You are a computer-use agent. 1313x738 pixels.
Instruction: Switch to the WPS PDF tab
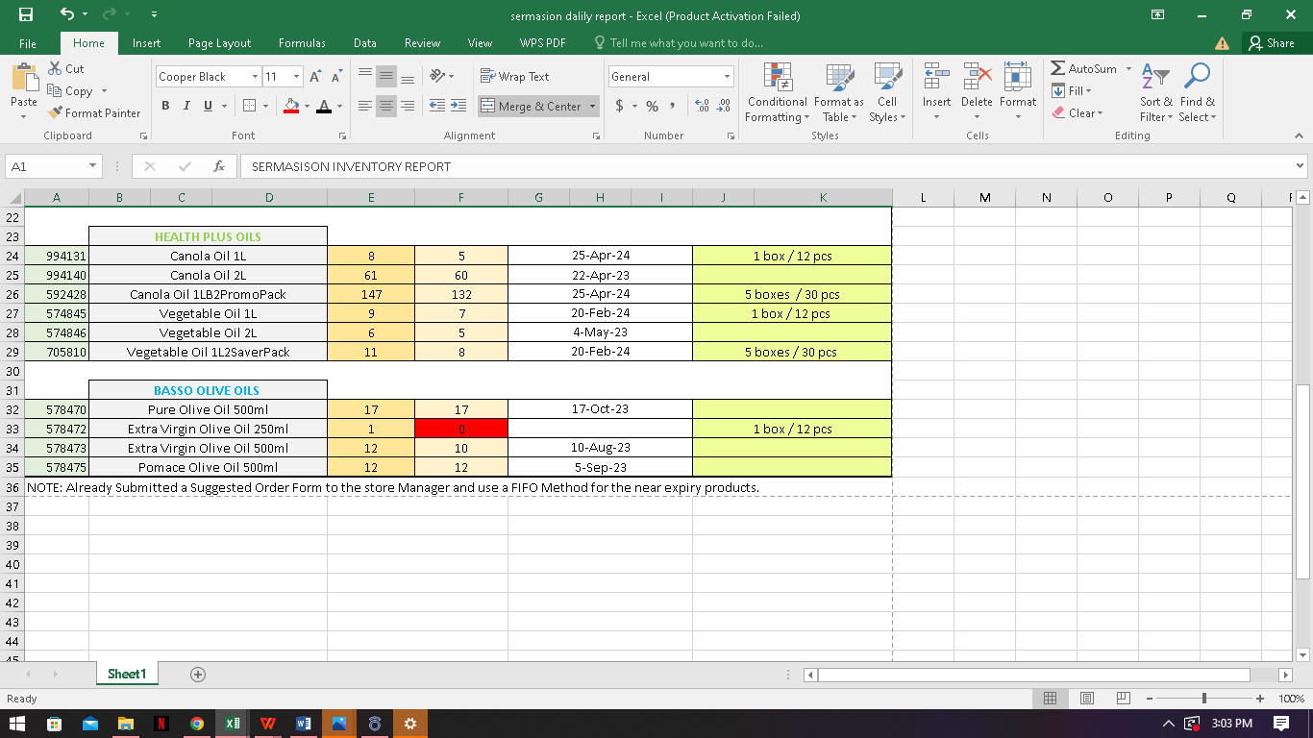pyautogui.click(x=543, y=43)
